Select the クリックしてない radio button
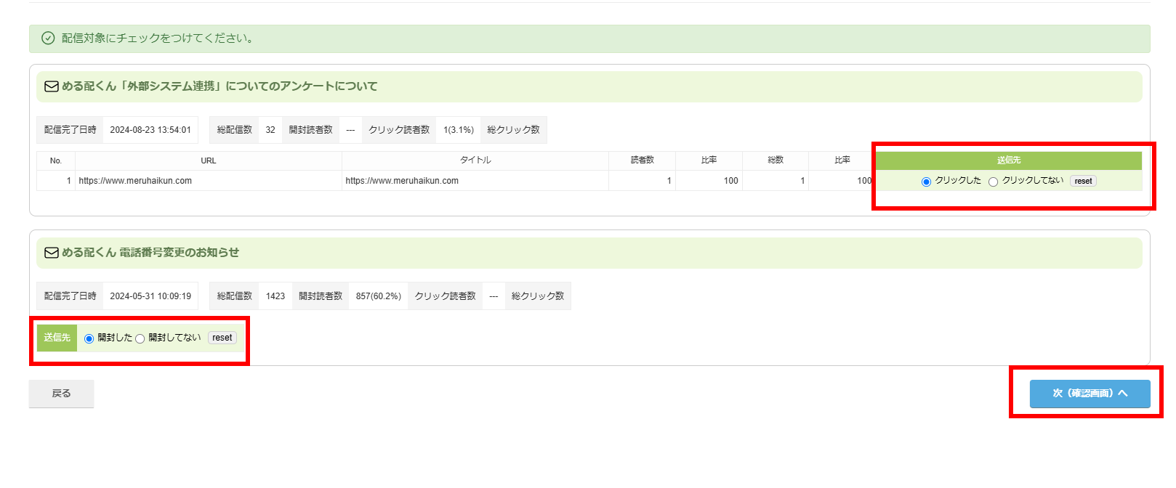The width and height of the screenshot is (1176, 488). 993,182
